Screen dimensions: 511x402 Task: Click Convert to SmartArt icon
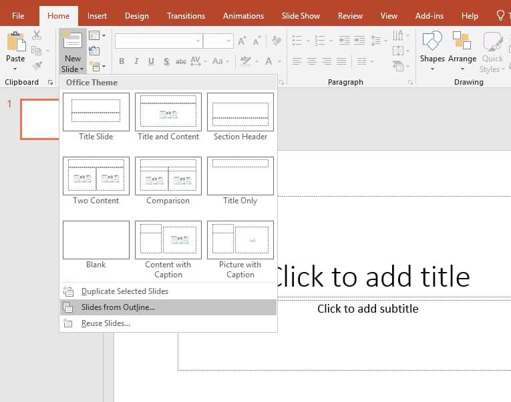click(x=398, y=67)
